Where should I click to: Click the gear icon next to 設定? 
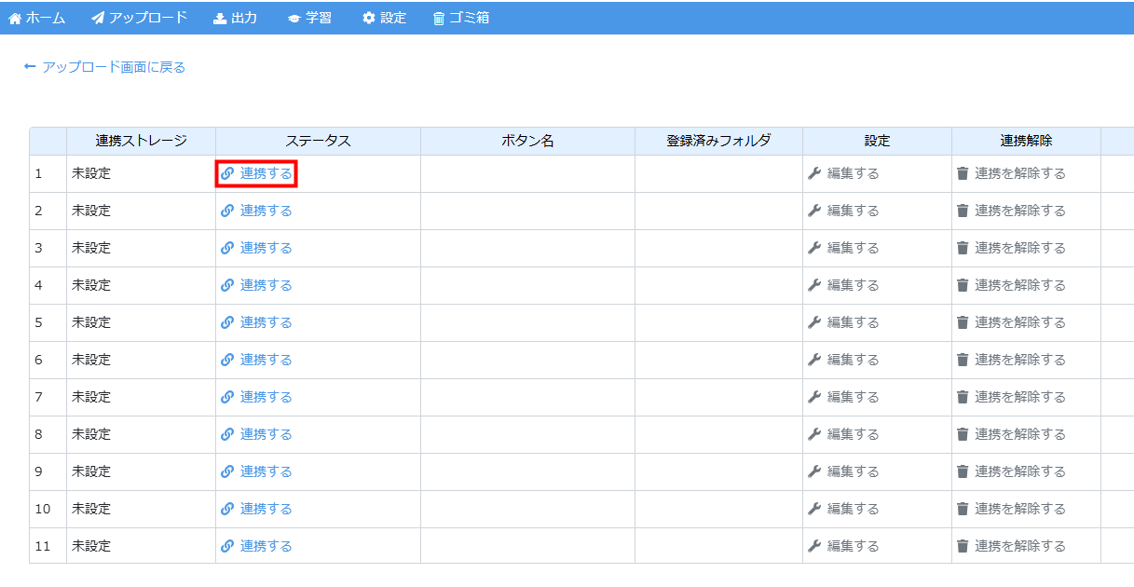pos(369,18)
